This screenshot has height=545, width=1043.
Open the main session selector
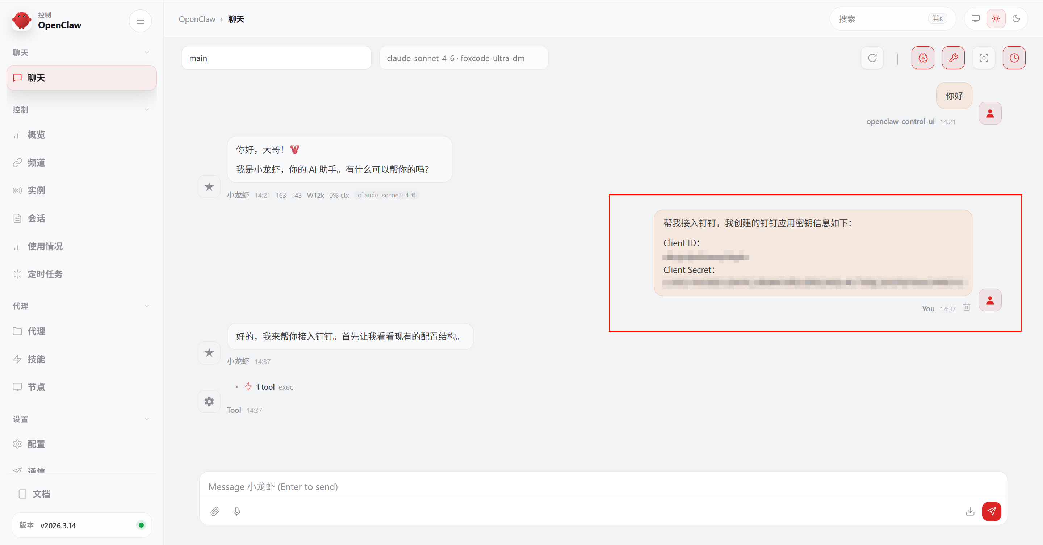click(x=276, y=58)
